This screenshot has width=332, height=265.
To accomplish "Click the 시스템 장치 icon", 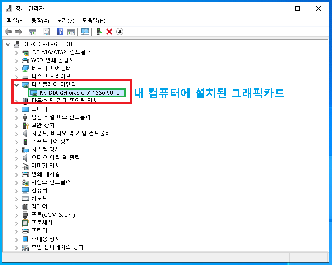I will 25,150.
